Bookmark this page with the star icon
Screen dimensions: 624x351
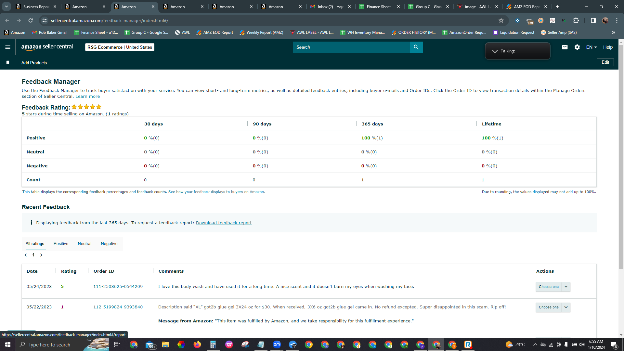click(x=501, y=20)
